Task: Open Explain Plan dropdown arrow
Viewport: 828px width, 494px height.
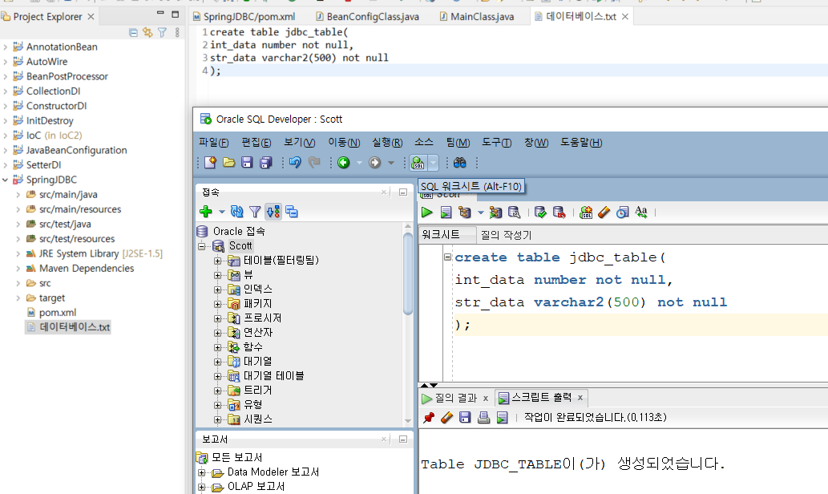Action: (480, 213)
